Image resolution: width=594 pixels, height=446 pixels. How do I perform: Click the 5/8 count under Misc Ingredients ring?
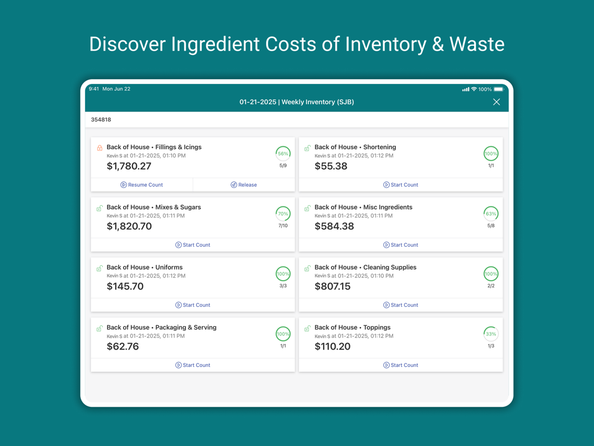[491, 225]
